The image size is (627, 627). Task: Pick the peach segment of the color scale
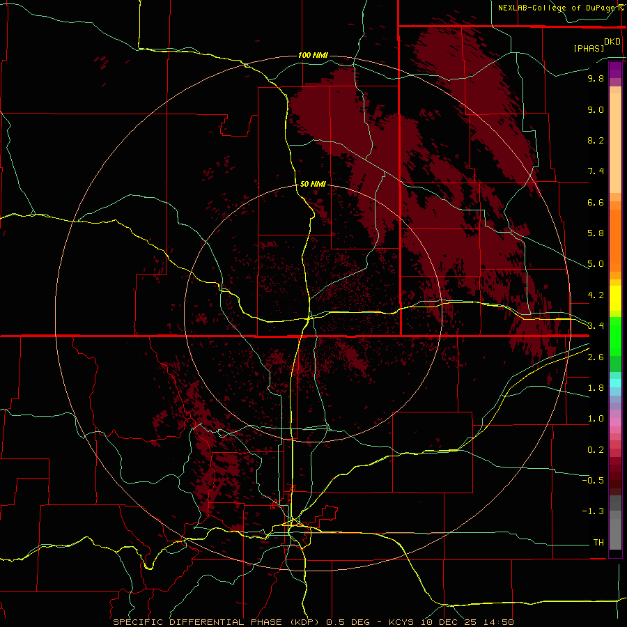(x=615, y=143)
